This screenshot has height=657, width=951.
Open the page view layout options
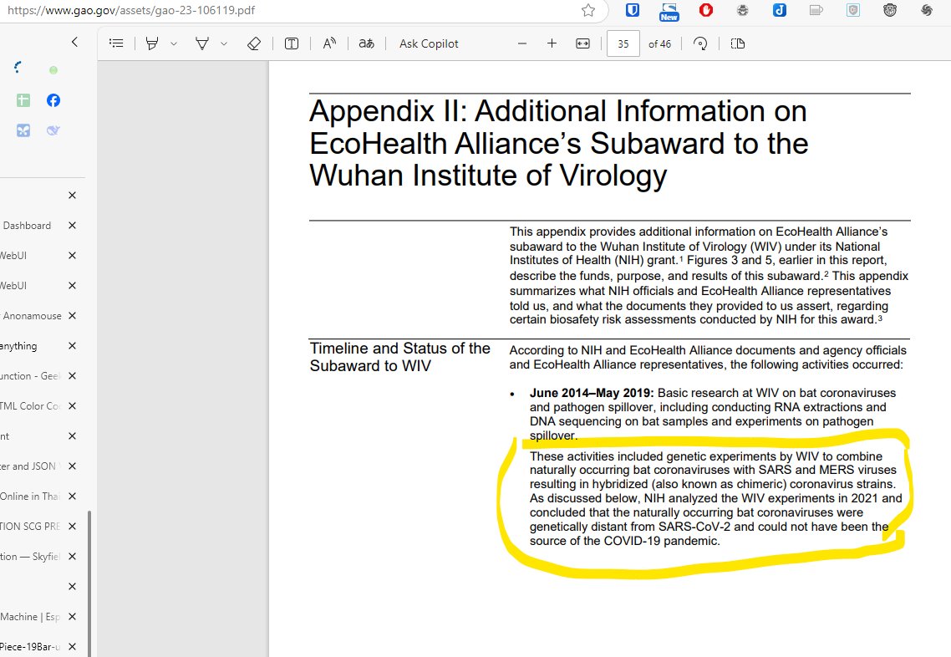[738, 43]
